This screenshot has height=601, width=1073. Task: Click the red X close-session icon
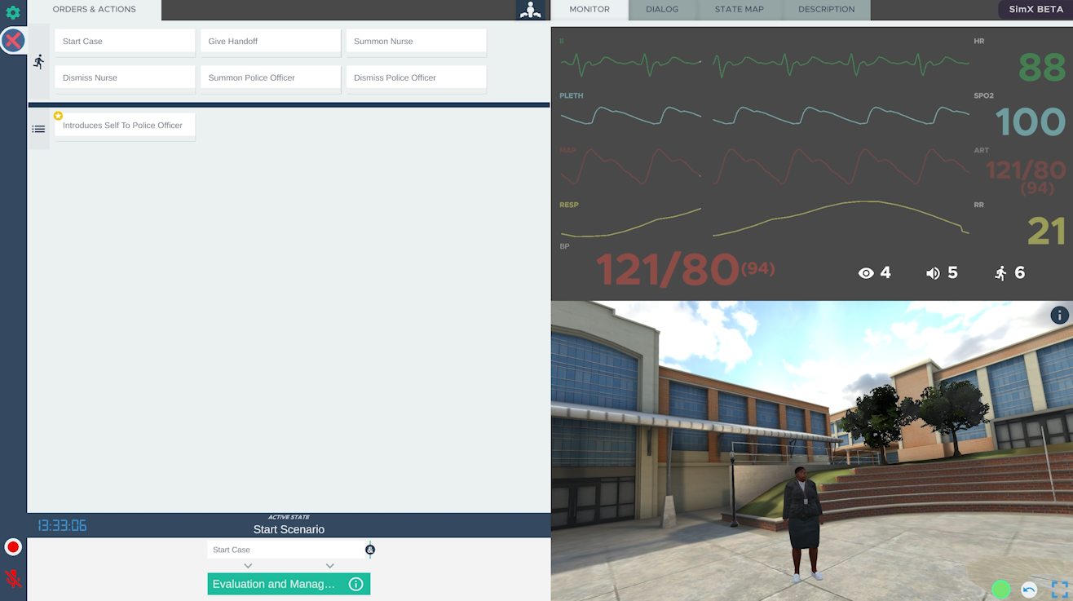point(13,41)
